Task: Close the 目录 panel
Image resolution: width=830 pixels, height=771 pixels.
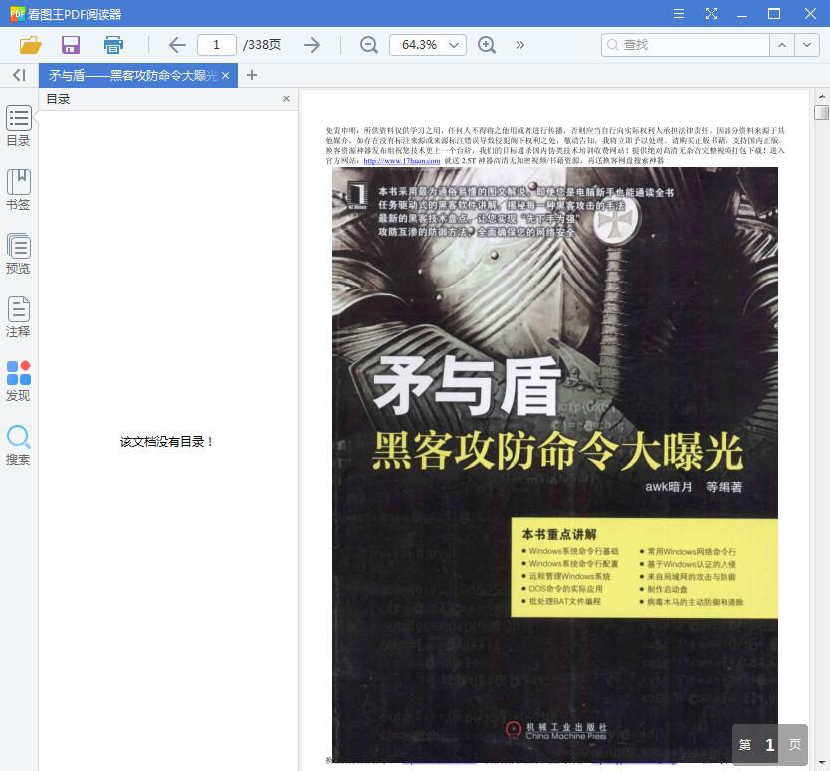Action: (286, 98)
